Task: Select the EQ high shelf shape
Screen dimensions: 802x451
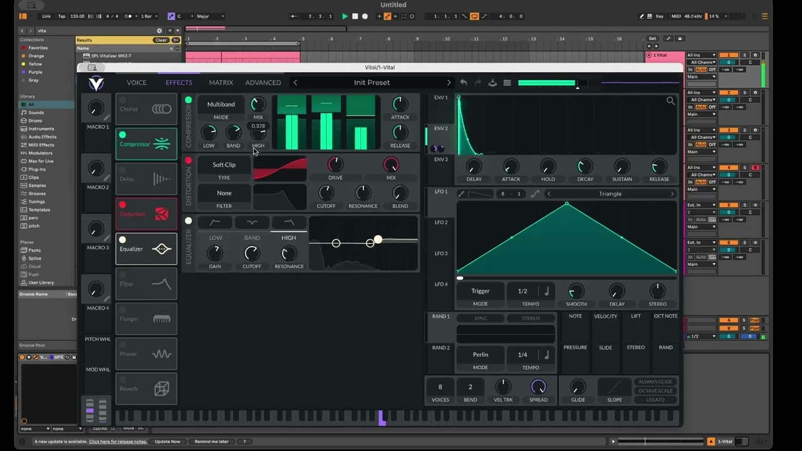Action: point(289,222)
